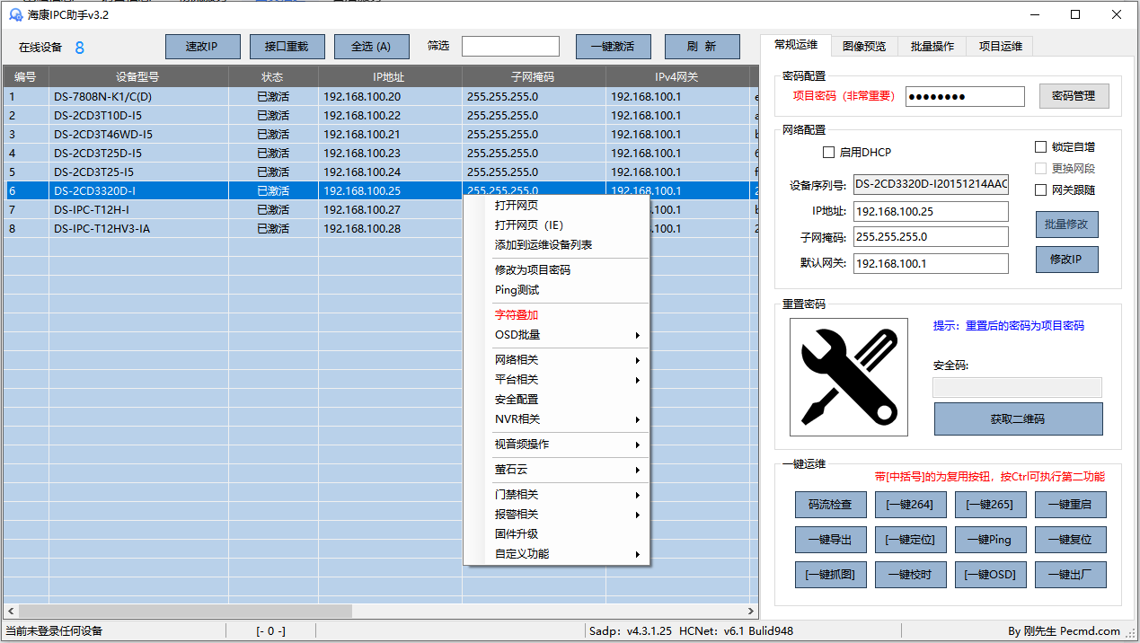Image resolution: width=1140 pixels, height=643 pixels.
Task: Click the 码流检查 button
Action: 831,505
